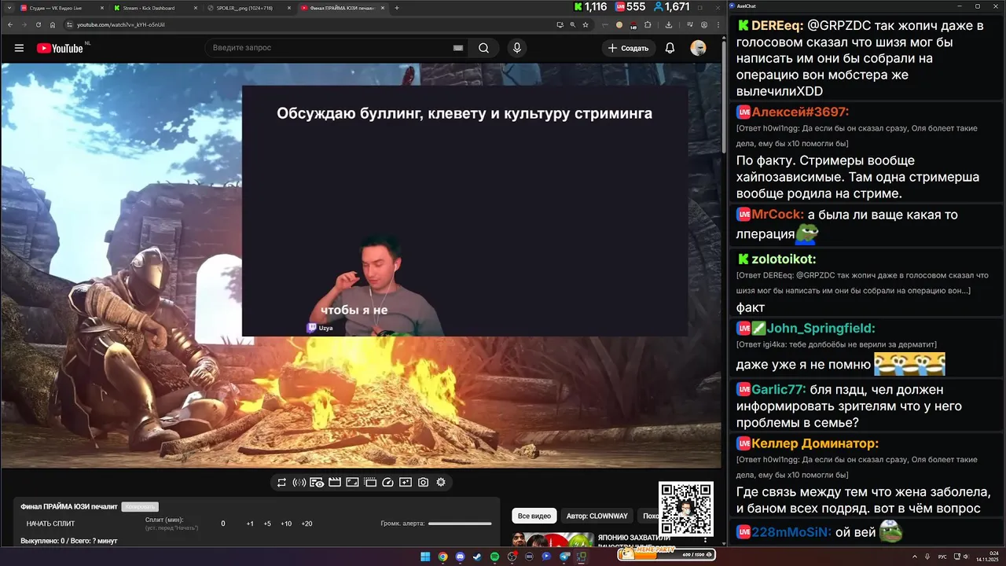The height and width of the screenshot is (566, 1006).
Task: Open Discord from the taskbar
Action: tap(460, 557)
